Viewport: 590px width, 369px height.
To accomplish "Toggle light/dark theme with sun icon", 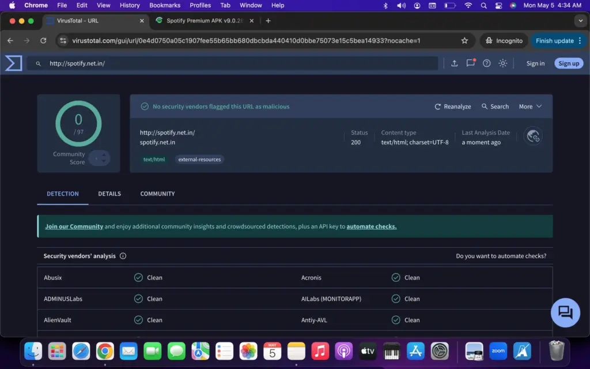I will pyautogui.click(x=502, y=63).
